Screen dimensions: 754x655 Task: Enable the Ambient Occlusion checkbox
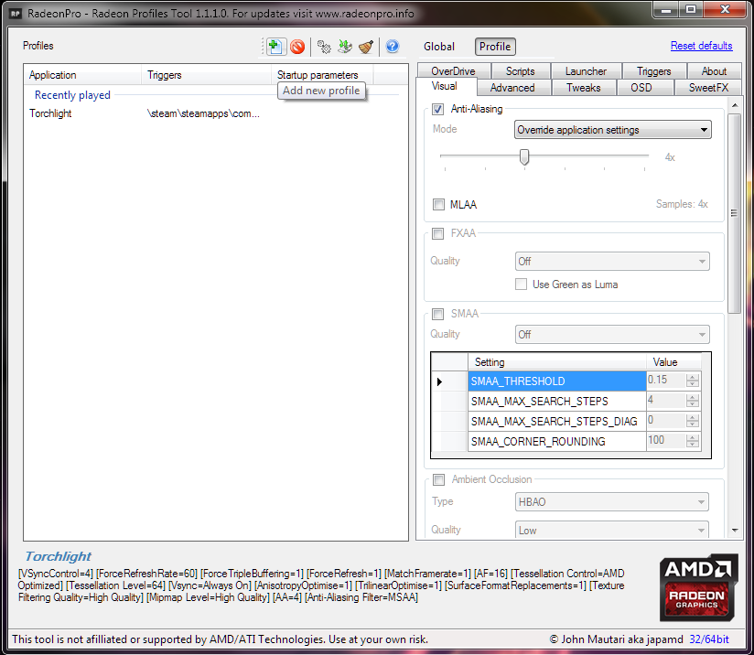point(438,480)
